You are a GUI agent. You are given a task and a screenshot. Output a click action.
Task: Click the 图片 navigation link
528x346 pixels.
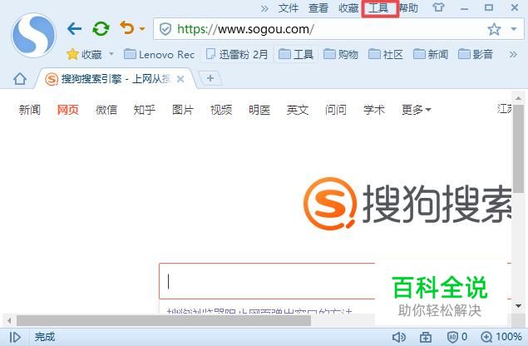(x=183, y=110)
